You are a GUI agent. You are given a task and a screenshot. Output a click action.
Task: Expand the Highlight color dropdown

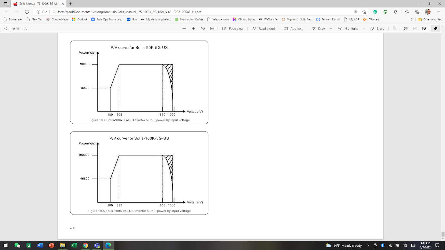point(363,29)
